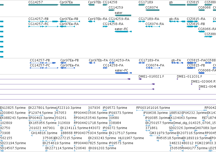Click clone end DME1-020I06.R

[192, 84]
